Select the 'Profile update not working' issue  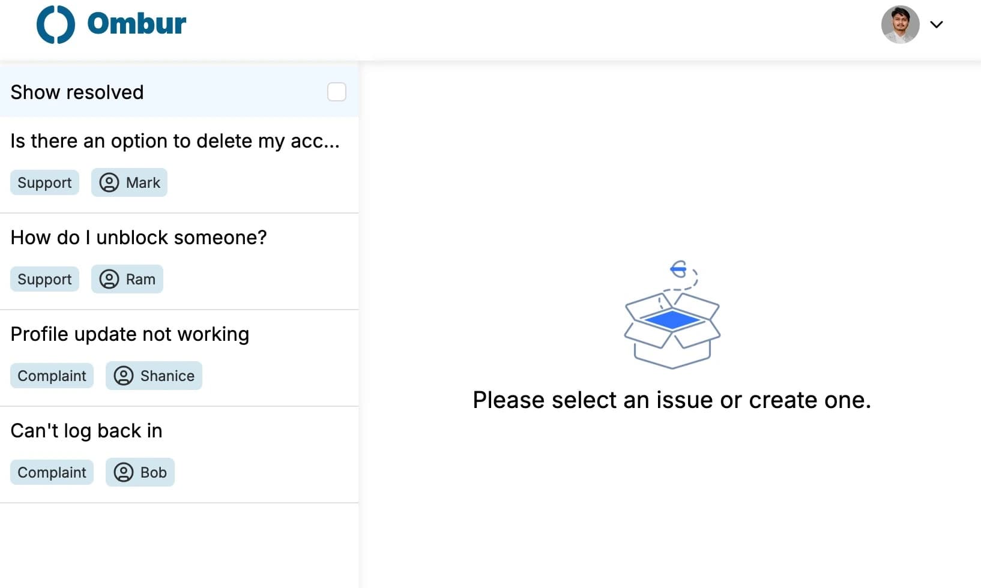click(179, 358)
